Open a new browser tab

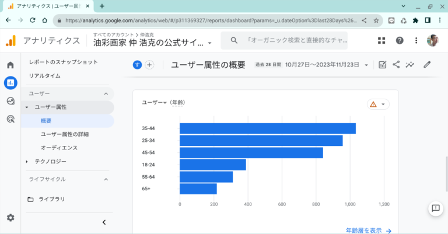pyautogui.click(x=101, y=6)
